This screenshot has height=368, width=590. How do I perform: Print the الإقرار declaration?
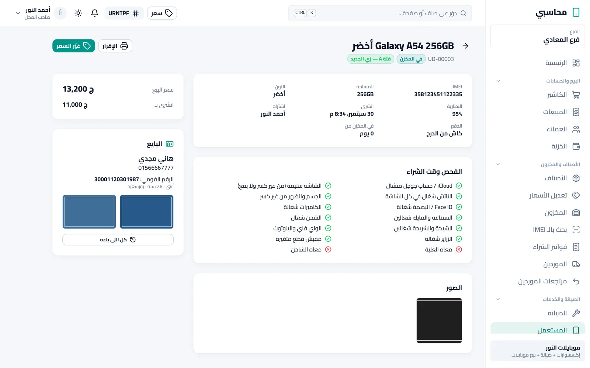[115, 46]
